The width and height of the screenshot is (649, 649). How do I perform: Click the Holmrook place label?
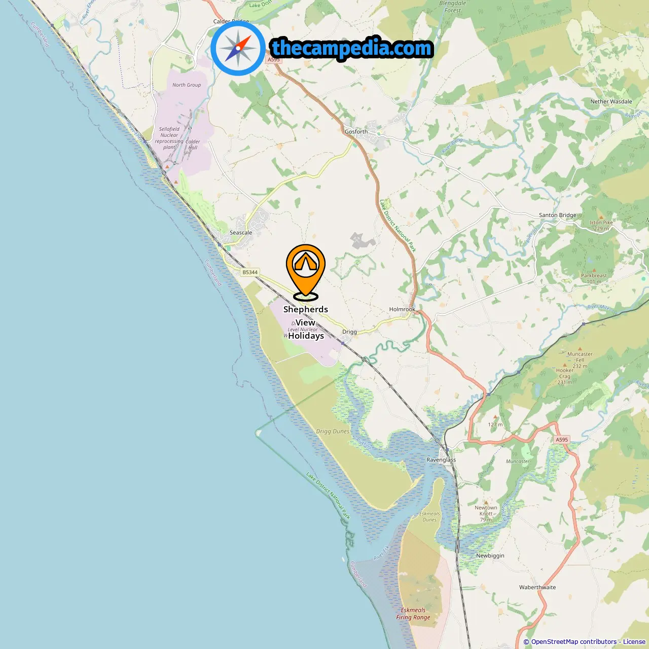pyautogui.click(x=402, y=309)
